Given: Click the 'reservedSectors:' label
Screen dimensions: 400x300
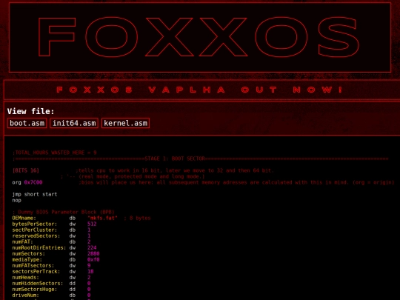Looking at the screenshot, I should (x=36, y=236).
